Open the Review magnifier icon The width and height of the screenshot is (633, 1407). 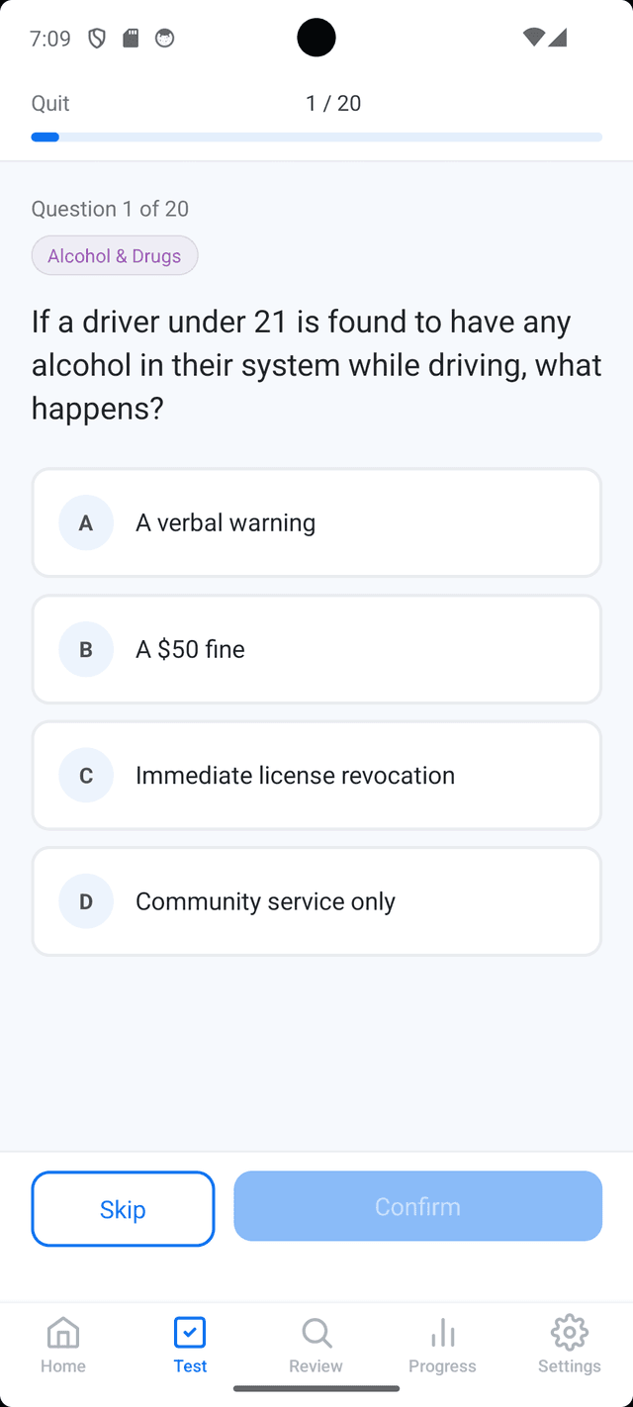coord(316,1333)
